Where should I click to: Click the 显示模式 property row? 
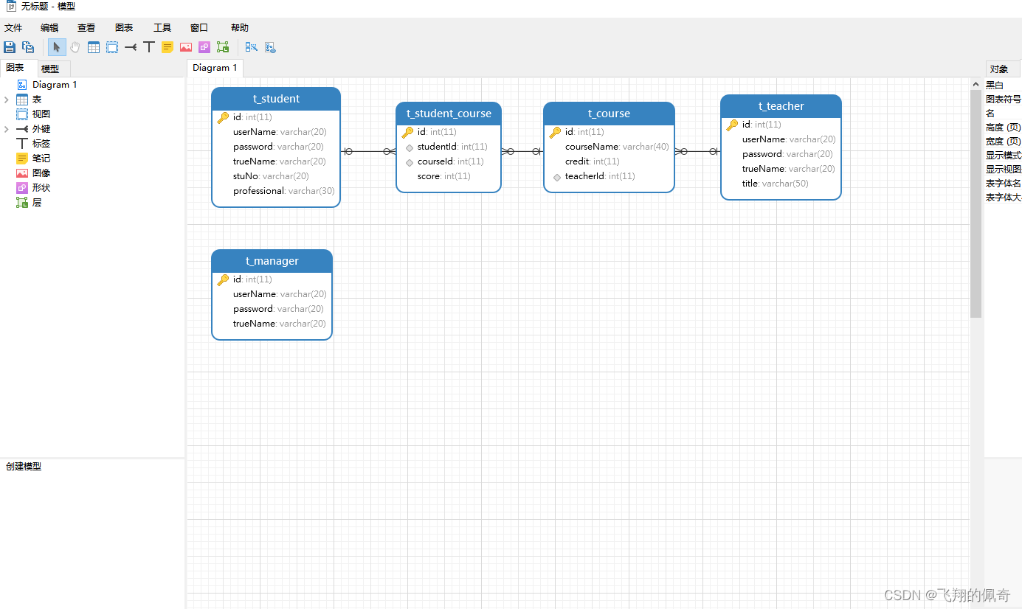(x=1004, y=155)
